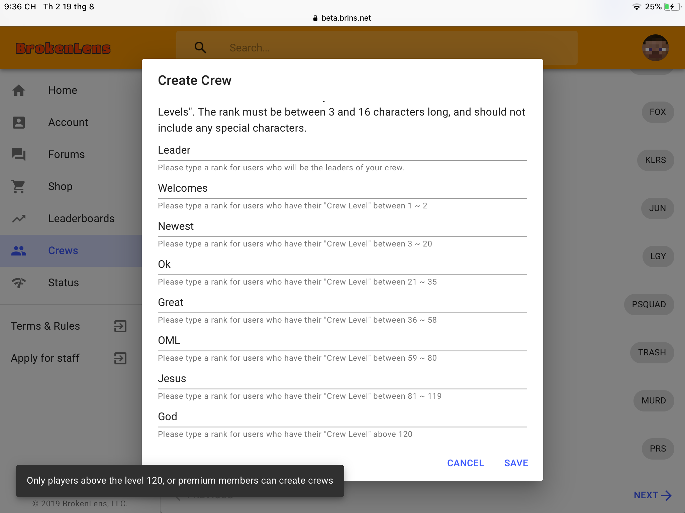This screenshot has width=685, height=513.
Task: Select the Forums chat bubble icon
Action: coord(19,154)
